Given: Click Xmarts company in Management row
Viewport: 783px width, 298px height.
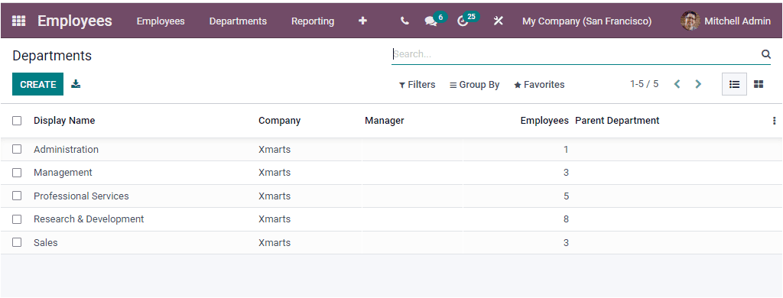Looking at the screenshot, I should (275, 173).
